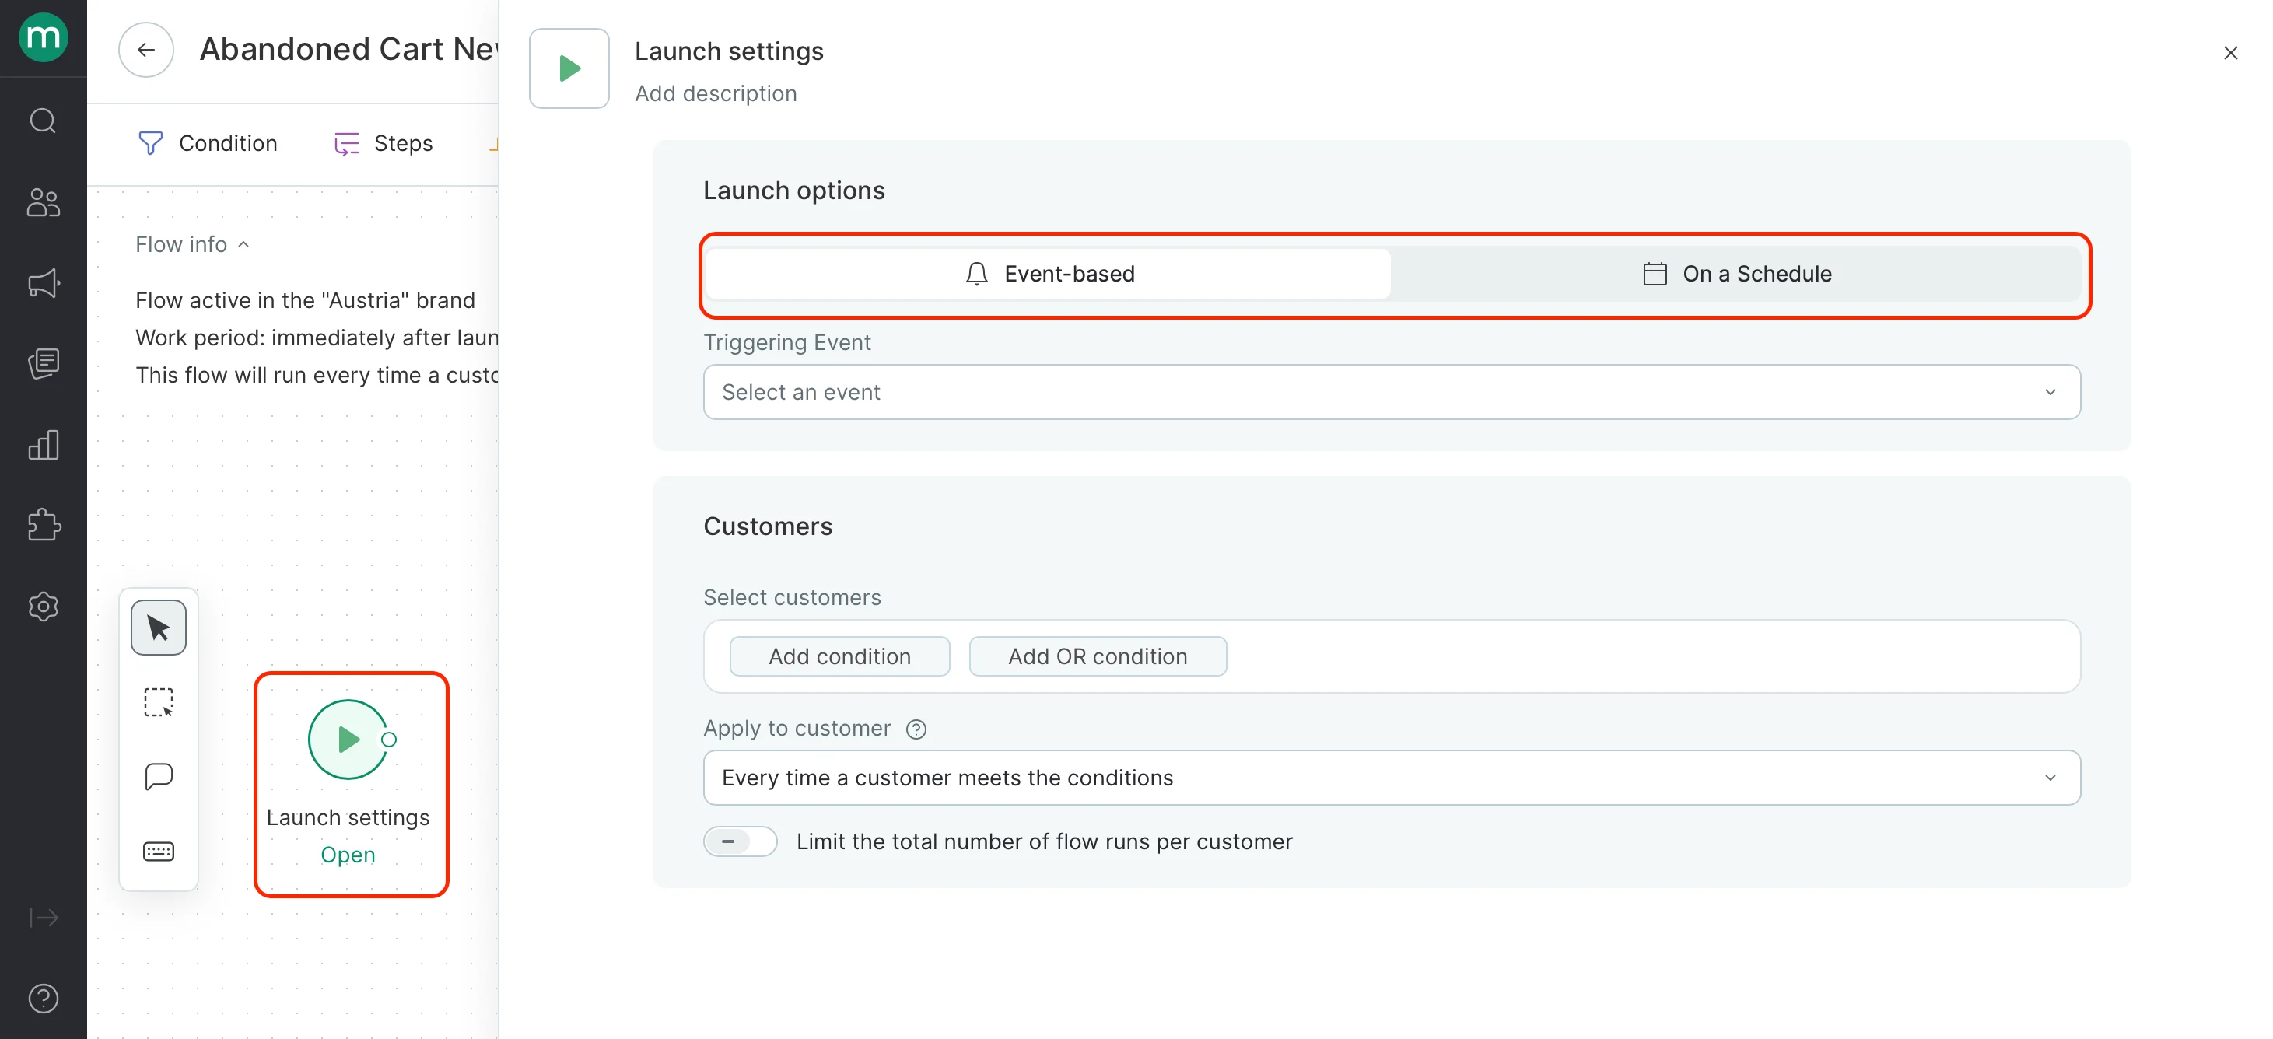Select the Event-based launch option
2273x1039 pixels.
tap(1049, 275)
